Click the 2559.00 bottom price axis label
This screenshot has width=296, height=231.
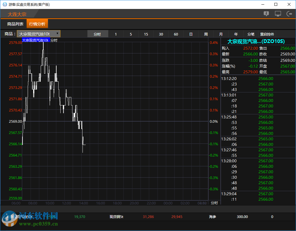[x=16, y=198]
